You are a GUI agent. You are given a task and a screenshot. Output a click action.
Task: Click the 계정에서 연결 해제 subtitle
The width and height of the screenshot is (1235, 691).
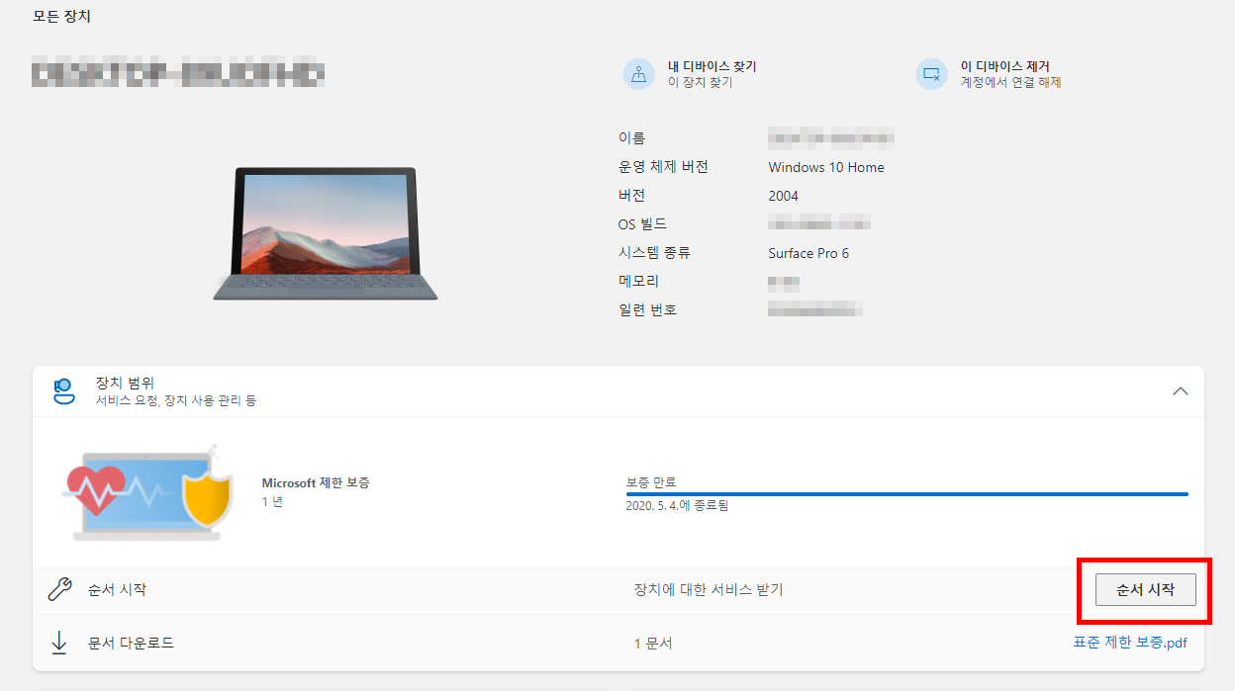(1010, 83)
